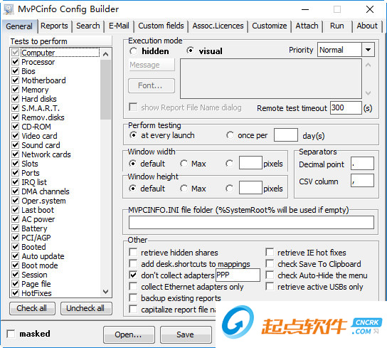387x348 pixels.
Task: Click tests list scroll up arrow
Action: click(x=105, y=54)
